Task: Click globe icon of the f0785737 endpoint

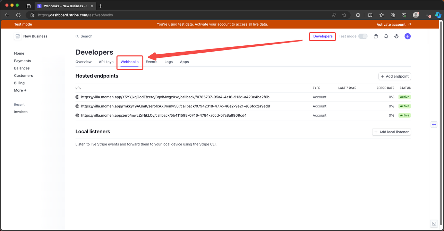Action: click(77, 97)
